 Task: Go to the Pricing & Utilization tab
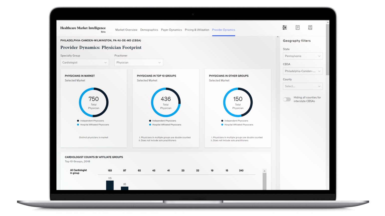pyautogui.click(x=197, y=30)
